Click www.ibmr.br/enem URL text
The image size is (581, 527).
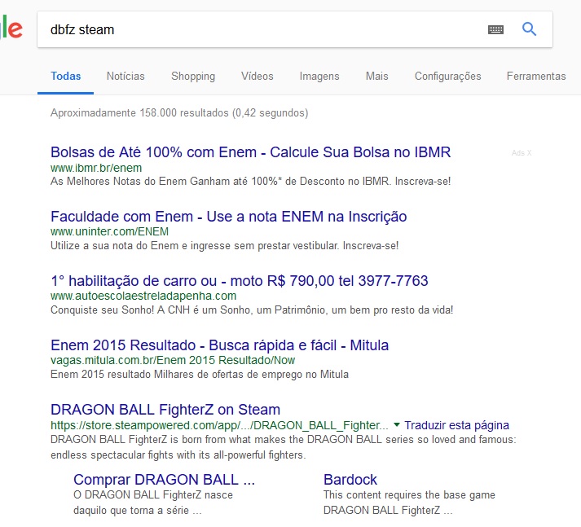(96, 168)
